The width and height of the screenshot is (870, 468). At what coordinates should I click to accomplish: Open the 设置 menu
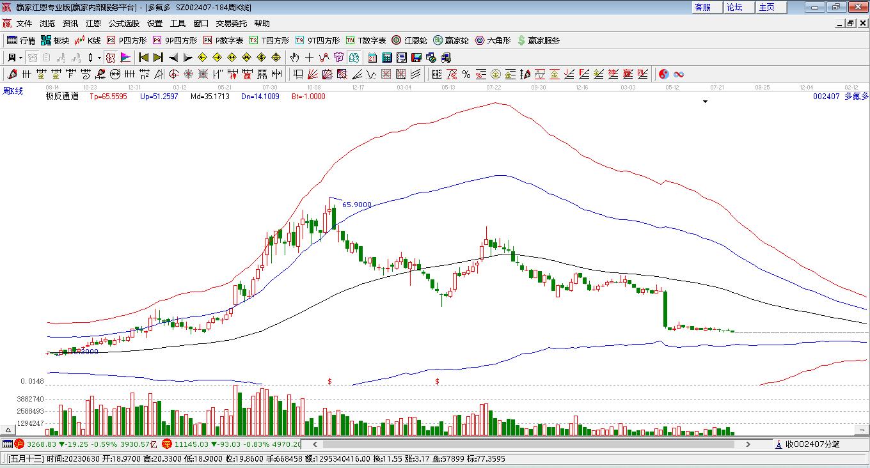click(x=155, y=23)
